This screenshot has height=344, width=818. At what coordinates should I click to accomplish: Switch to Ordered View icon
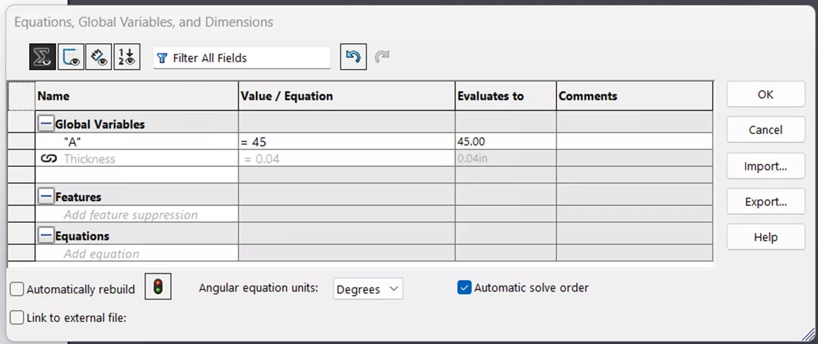point(127,58)
